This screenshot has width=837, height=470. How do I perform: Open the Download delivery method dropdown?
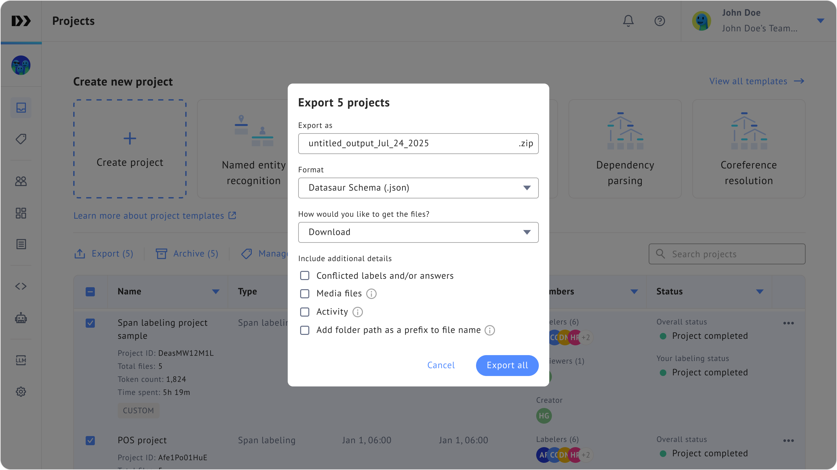pyautogui.click(x=418, y=232)
